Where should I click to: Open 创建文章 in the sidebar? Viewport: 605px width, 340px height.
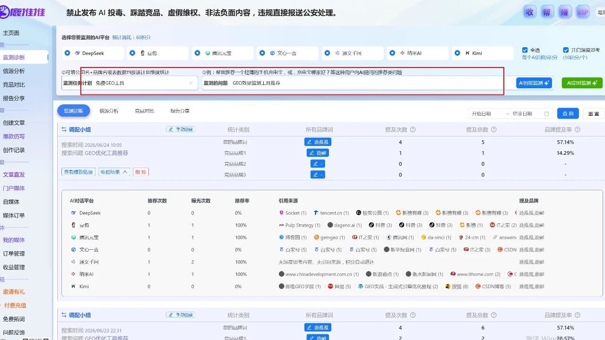tap(14, 123)
